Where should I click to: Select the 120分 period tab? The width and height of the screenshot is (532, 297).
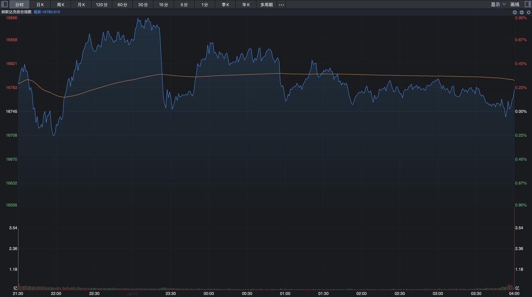(x=102, y=5)
